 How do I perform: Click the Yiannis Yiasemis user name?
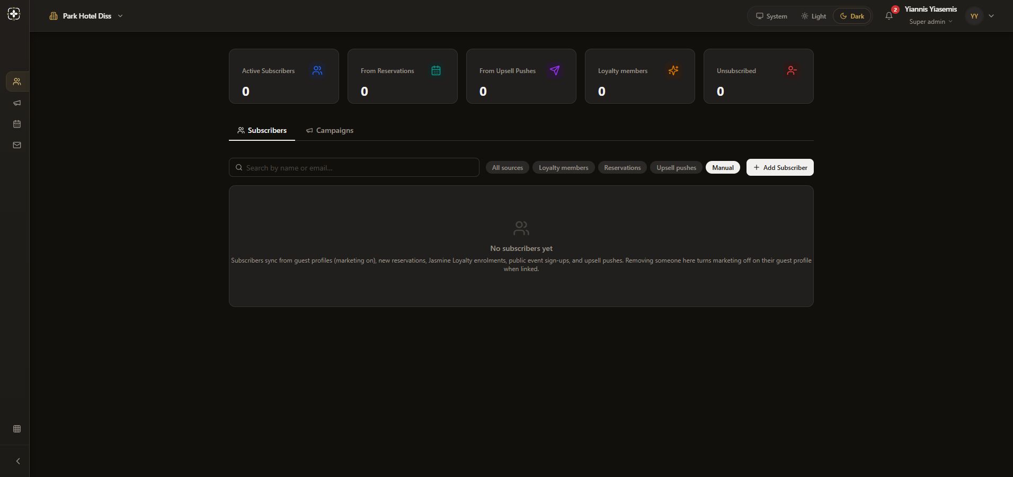tap(931, 9)
